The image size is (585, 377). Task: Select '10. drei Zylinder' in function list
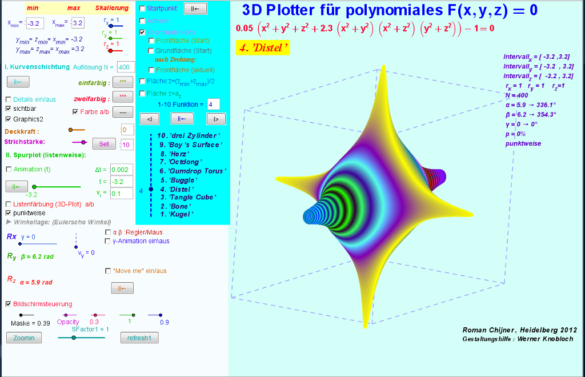click(x=188, y=135)
